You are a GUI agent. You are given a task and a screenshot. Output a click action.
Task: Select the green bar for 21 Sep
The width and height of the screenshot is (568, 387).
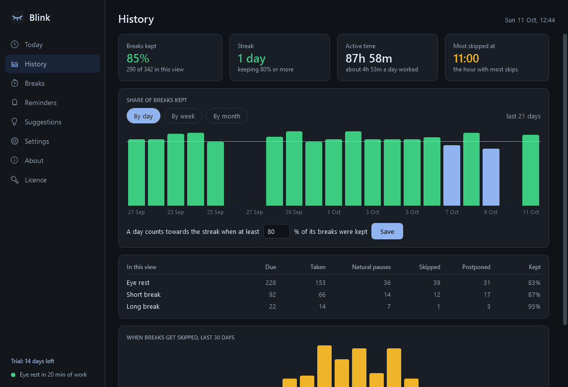click(137, 172)
